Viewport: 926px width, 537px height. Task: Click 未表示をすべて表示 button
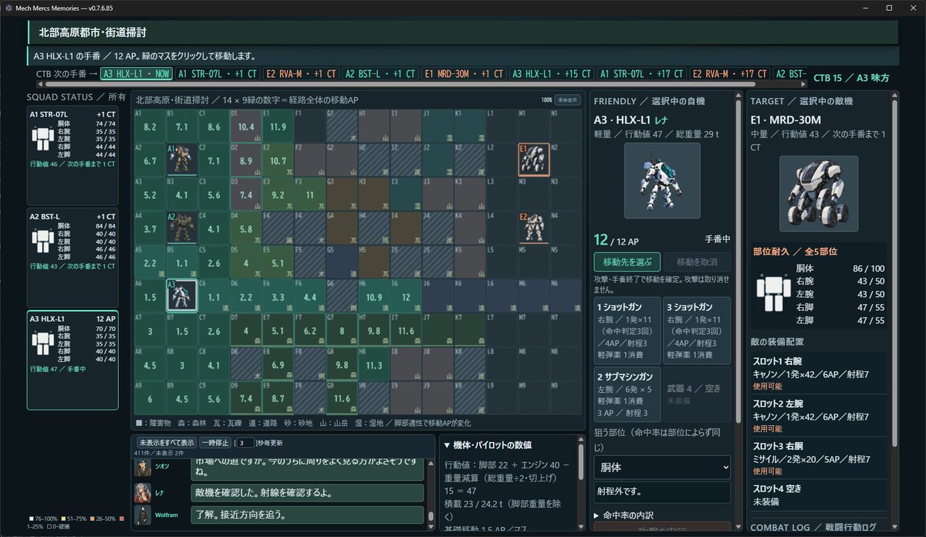pyautogui.click(x=166, y=443)
